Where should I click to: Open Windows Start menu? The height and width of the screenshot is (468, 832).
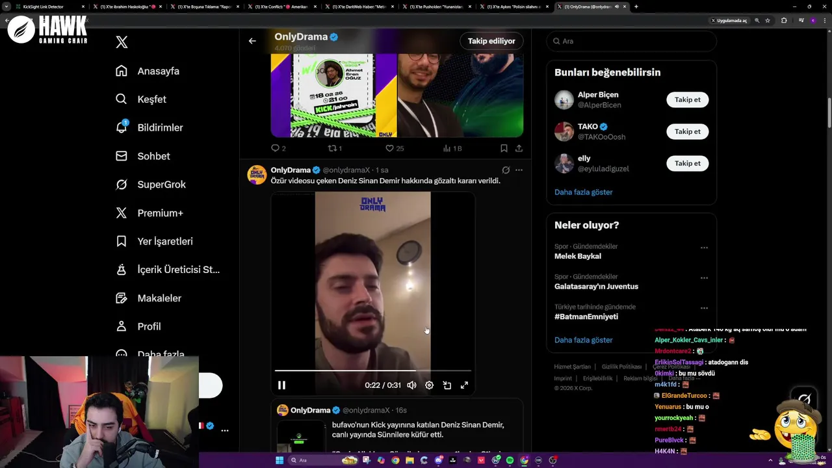point(279,460)
